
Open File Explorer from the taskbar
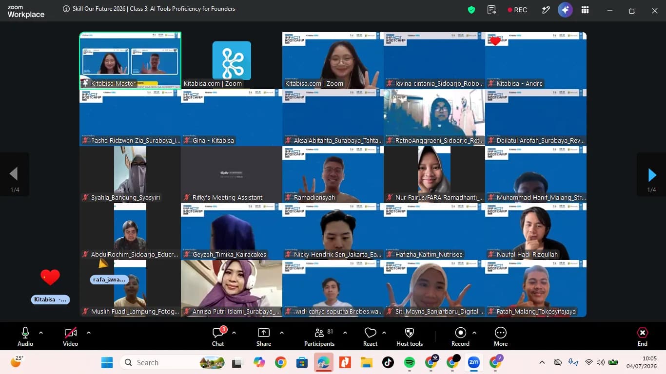click(x=367, y=362)
